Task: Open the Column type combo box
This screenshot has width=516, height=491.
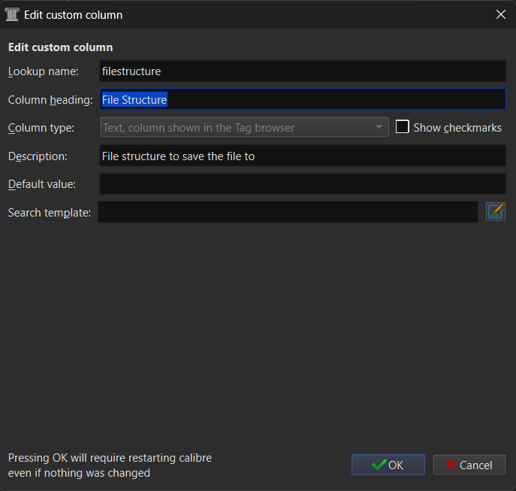Action: [244, 127]
